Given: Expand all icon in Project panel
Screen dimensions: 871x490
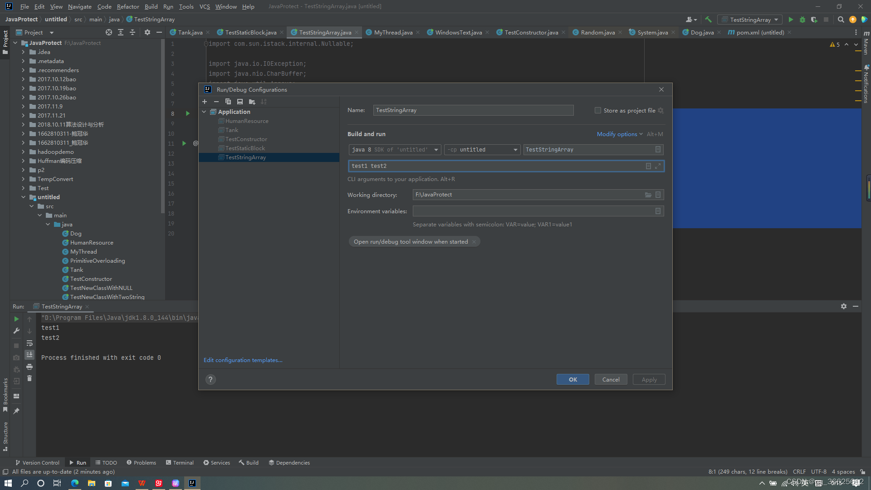Looking at the screenshot, I should click(121, 32).
